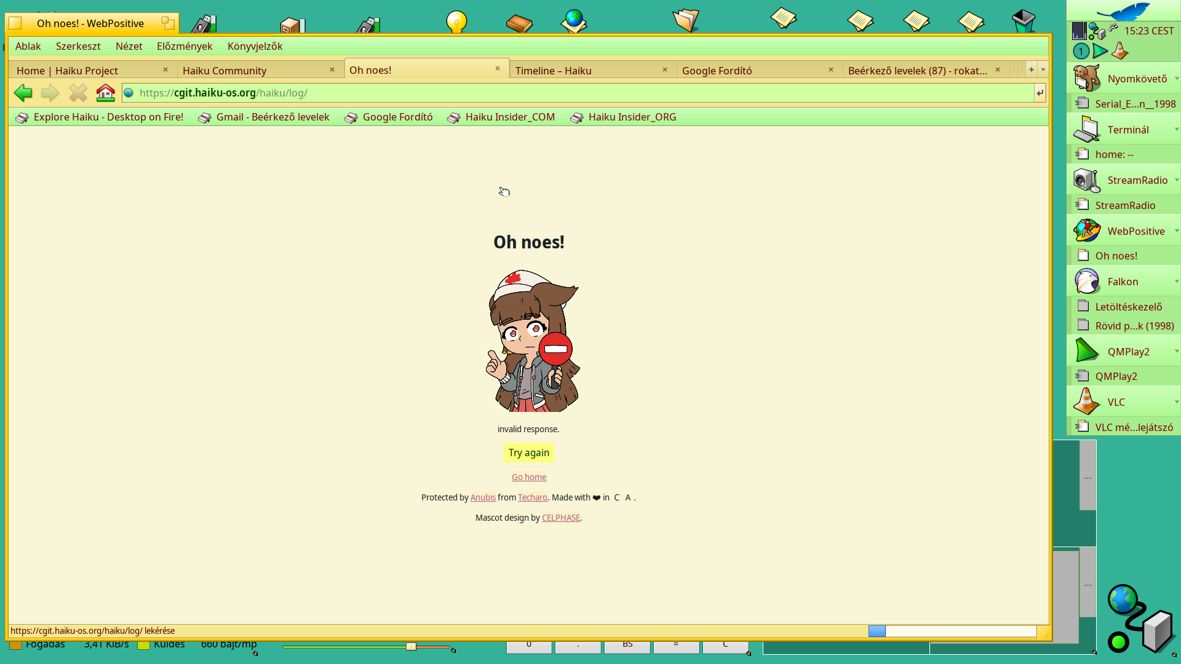Close the Google Fordító tab
This screenshot has width=1181, height=664.
[831, 69]
